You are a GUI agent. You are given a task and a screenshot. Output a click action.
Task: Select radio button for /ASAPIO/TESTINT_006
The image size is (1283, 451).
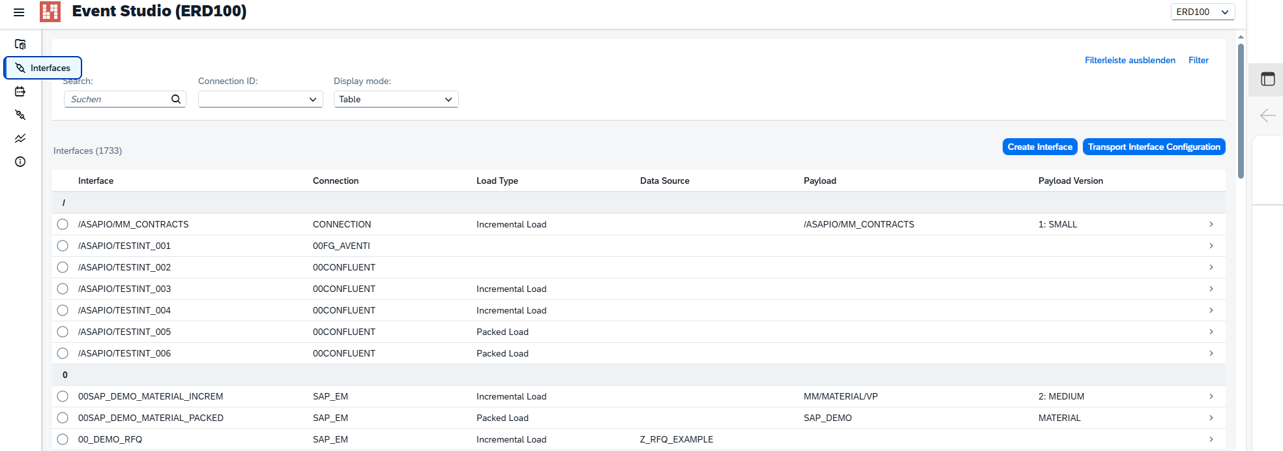coord(63,353)
